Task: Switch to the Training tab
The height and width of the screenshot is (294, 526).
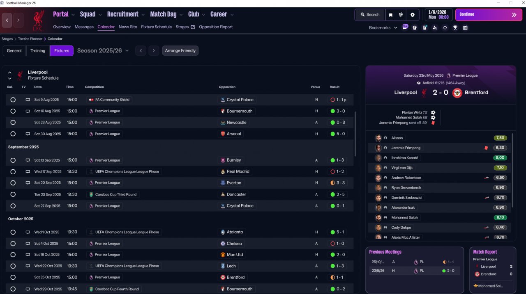Action: (x=38, y=51)
